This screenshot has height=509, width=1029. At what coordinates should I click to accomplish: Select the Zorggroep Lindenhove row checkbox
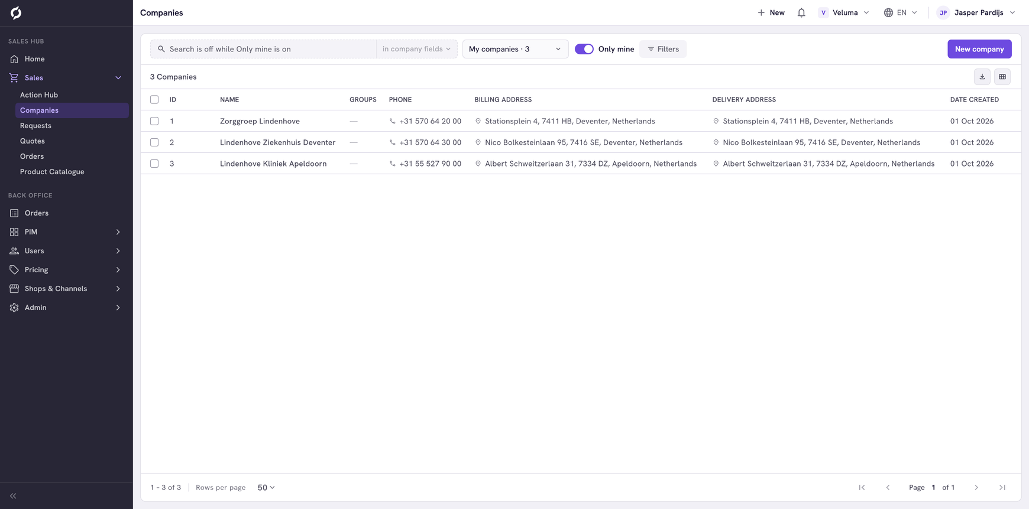click(x=154, y=121)
